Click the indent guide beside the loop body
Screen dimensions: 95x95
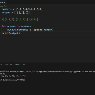click(x=2, y=30)
